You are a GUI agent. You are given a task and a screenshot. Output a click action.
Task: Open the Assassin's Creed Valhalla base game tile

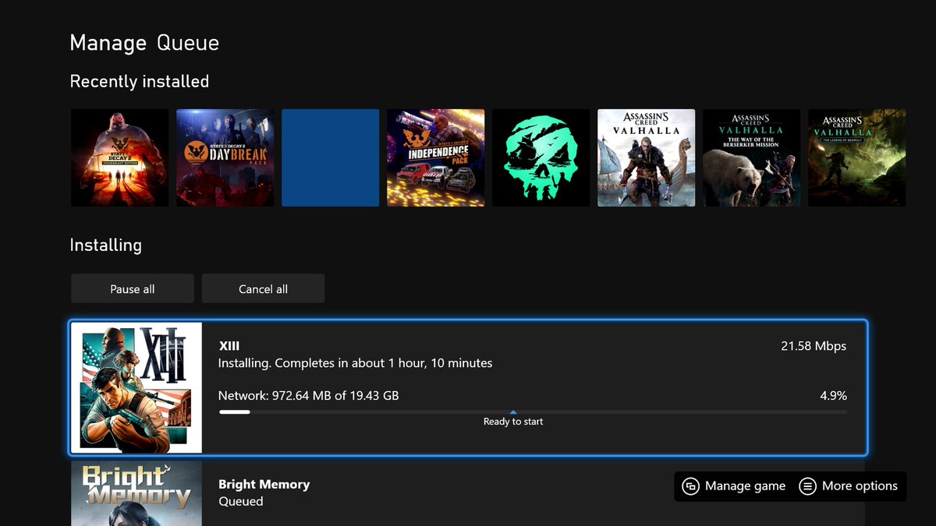tap(647, 157)
